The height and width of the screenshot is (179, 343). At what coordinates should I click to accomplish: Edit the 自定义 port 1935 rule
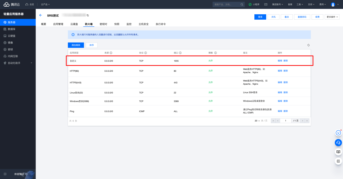click(x=280, y=61)
